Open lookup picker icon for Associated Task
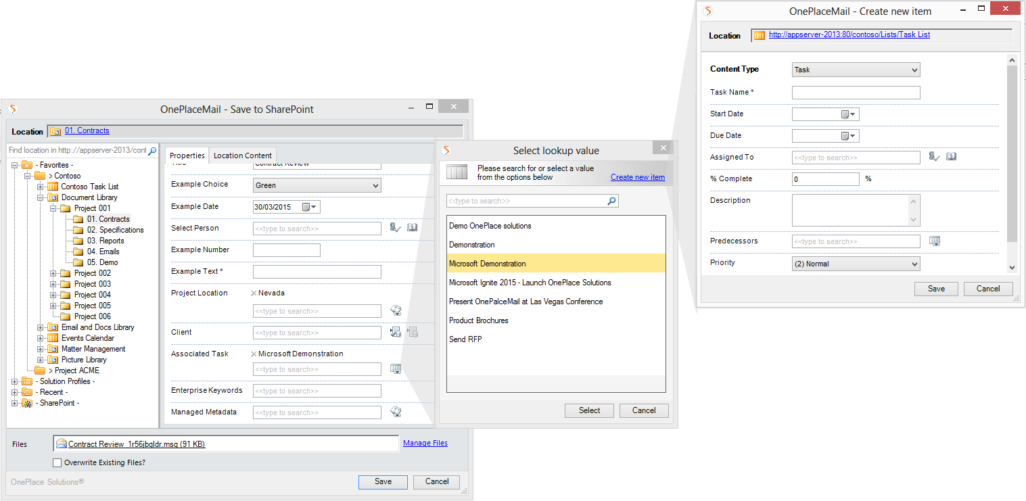Viewport: 1026px width, 501px height. click(396, 369)
